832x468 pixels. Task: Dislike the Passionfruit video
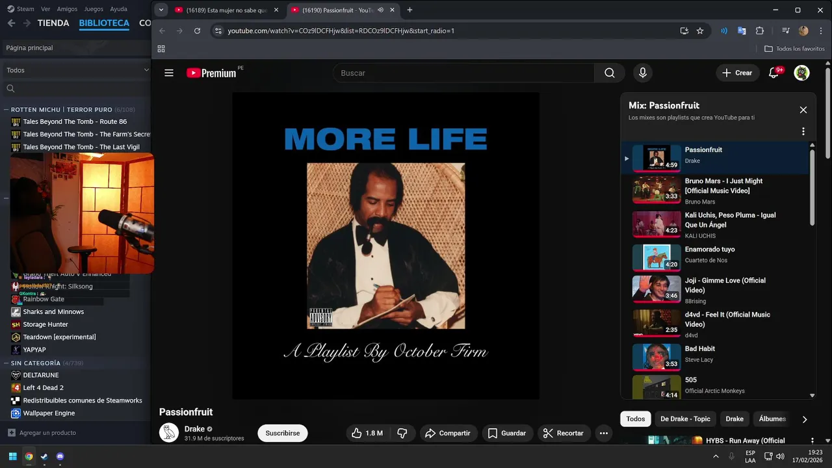coord(402,433)
